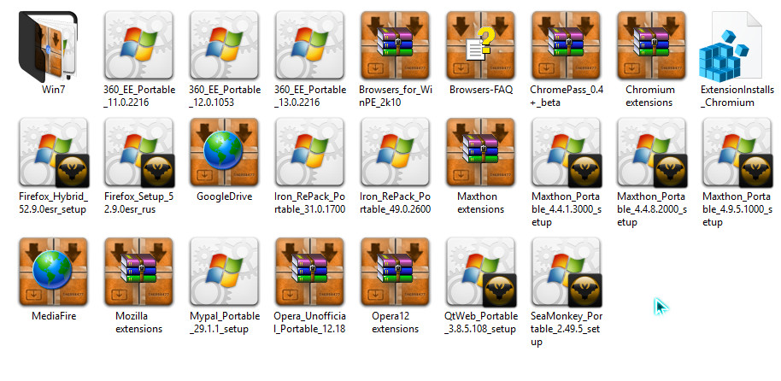Screen dimensions: 781x381
Task: Select the Maxthon extensions archive
Action: coord(480,152)
